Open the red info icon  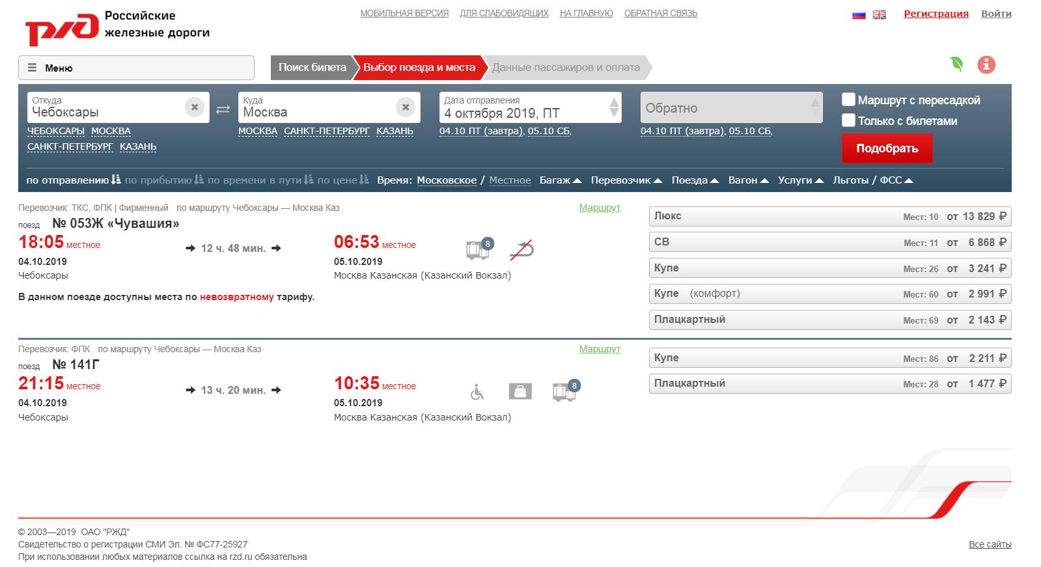click(986, 64)
